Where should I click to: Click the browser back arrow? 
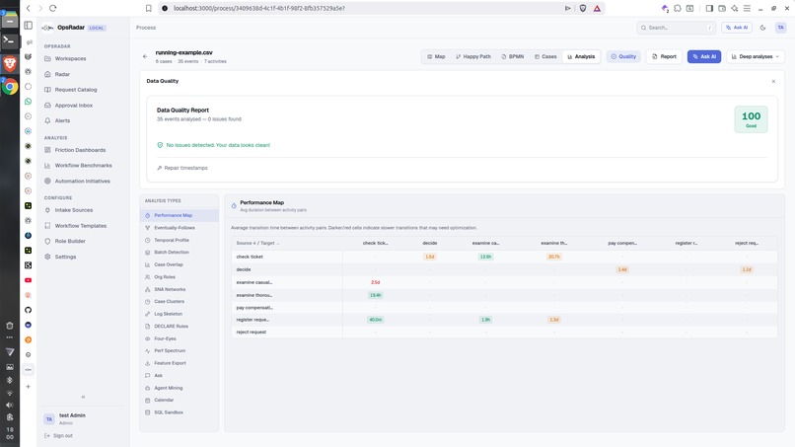click(x=29, y=8)
